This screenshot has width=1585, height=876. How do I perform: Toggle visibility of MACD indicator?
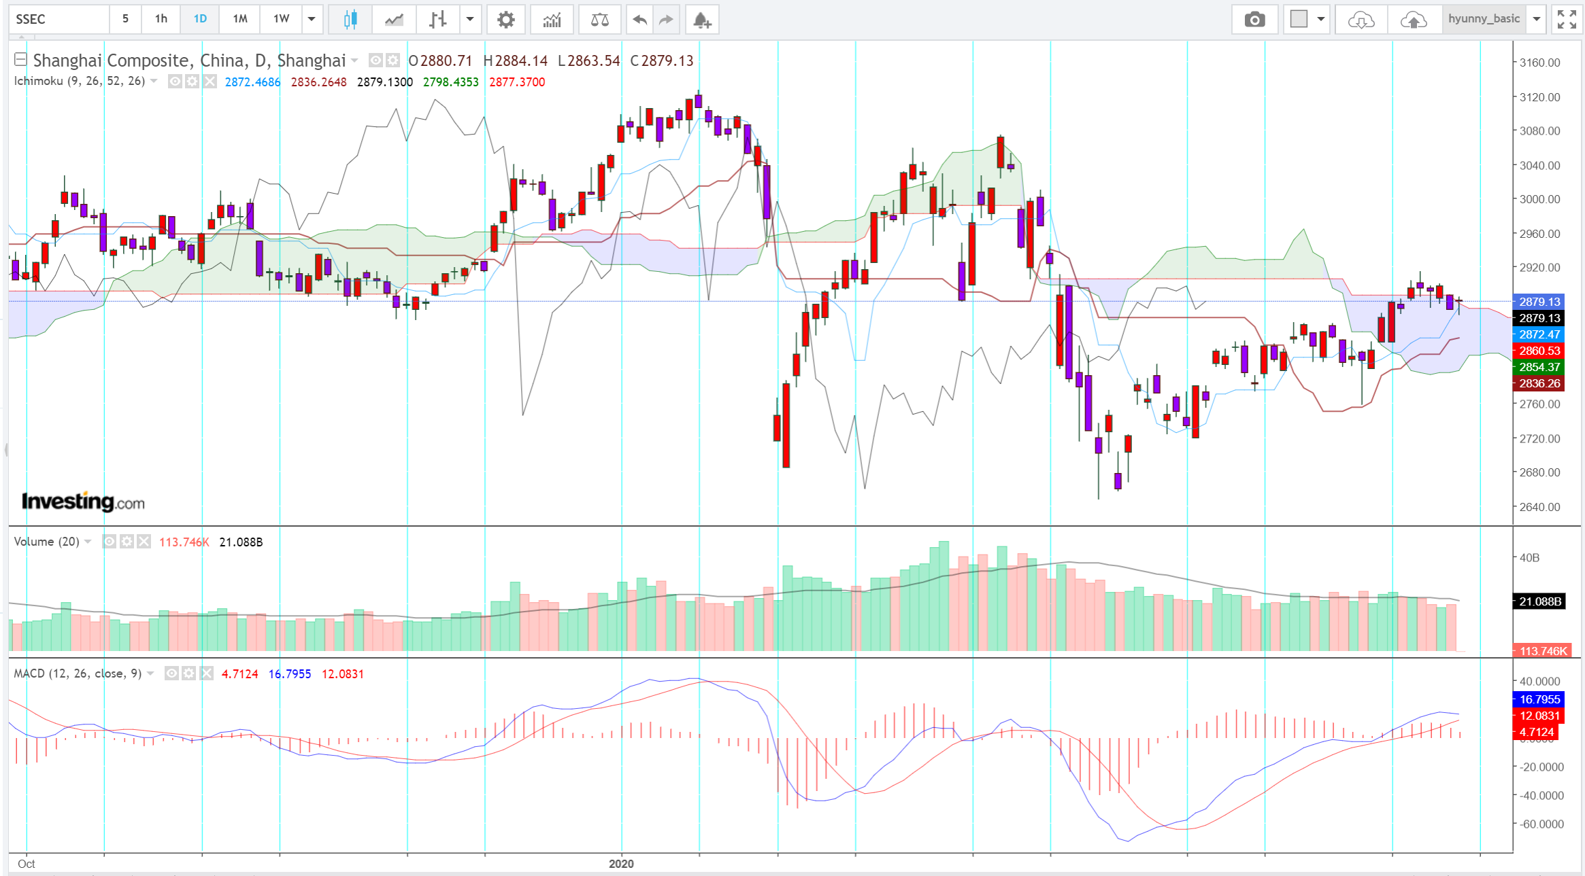pos(171,673)
